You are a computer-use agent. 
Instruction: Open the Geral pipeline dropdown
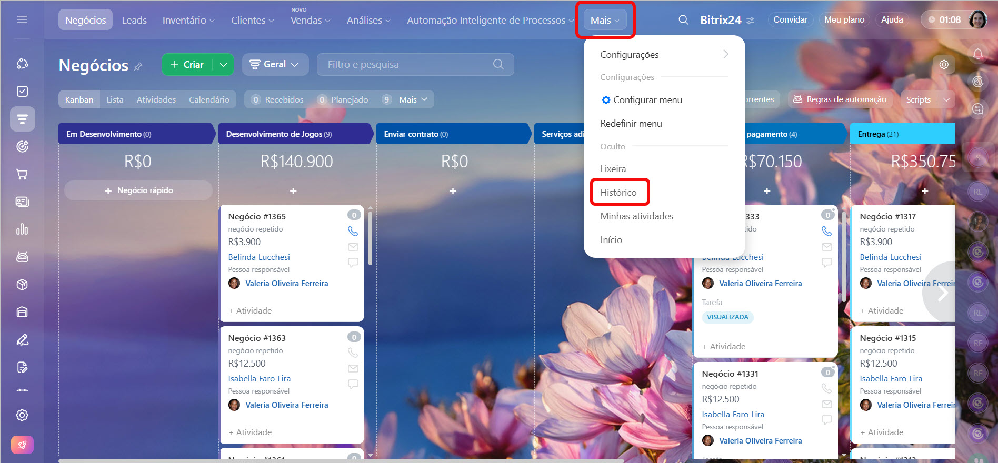click(x=274, y=64)
